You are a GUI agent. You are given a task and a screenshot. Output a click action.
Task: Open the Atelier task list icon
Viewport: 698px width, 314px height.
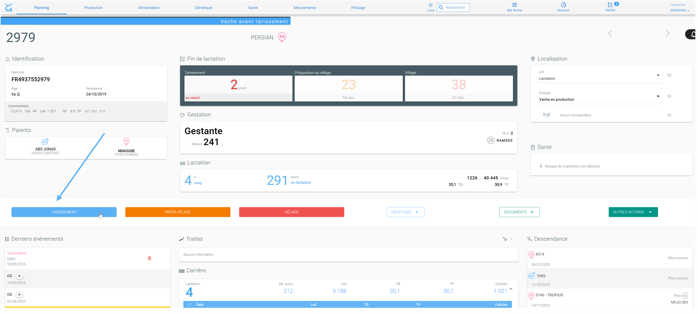[610, 5]
